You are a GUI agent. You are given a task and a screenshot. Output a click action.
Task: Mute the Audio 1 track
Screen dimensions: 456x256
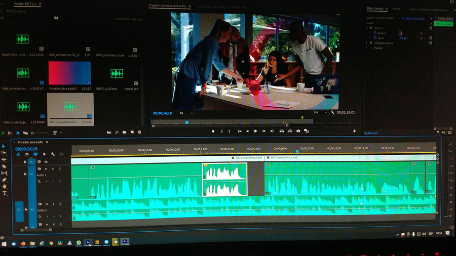tap(46, 169)
